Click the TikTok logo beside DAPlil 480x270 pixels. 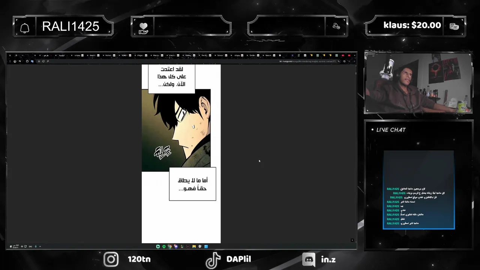[213, 260]
